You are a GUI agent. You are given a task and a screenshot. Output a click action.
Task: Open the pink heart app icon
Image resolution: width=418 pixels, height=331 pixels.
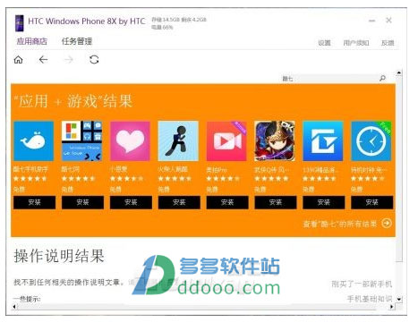tap(130, 140)
